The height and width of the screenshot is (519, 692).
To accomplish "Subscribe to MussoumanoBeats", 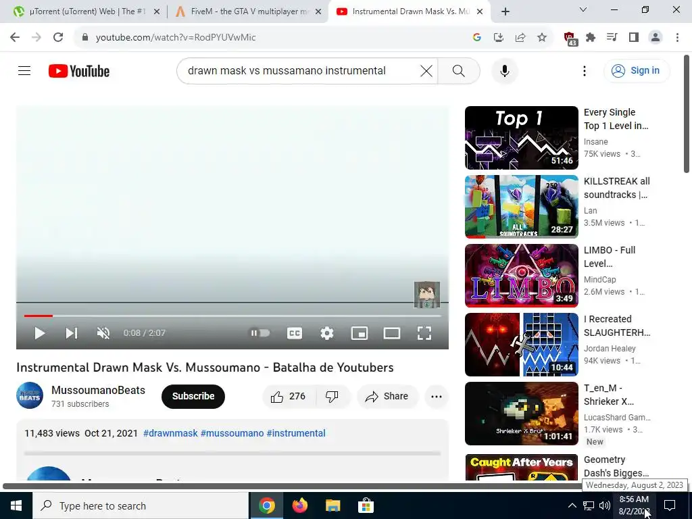I will tap(193, 396).
